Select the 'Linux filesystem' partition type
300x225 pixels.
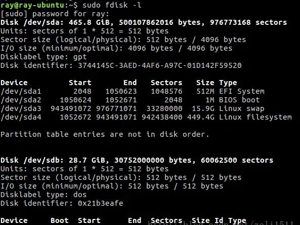pos(255,117)
